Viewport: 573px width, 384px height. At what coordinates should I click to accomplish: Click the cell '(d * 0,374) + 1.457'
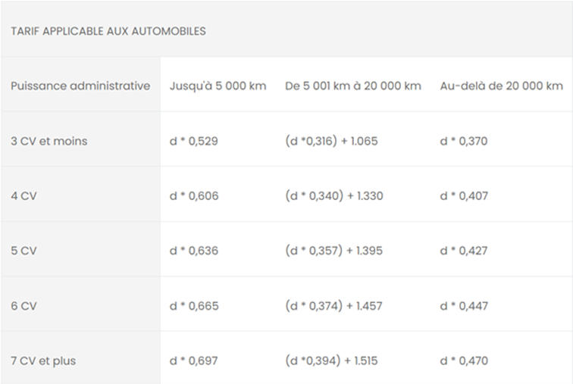point(333,306)
